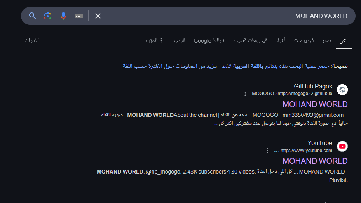Start voice search with microphone icon
The image size is (361, 203).
tap(63, 16)
